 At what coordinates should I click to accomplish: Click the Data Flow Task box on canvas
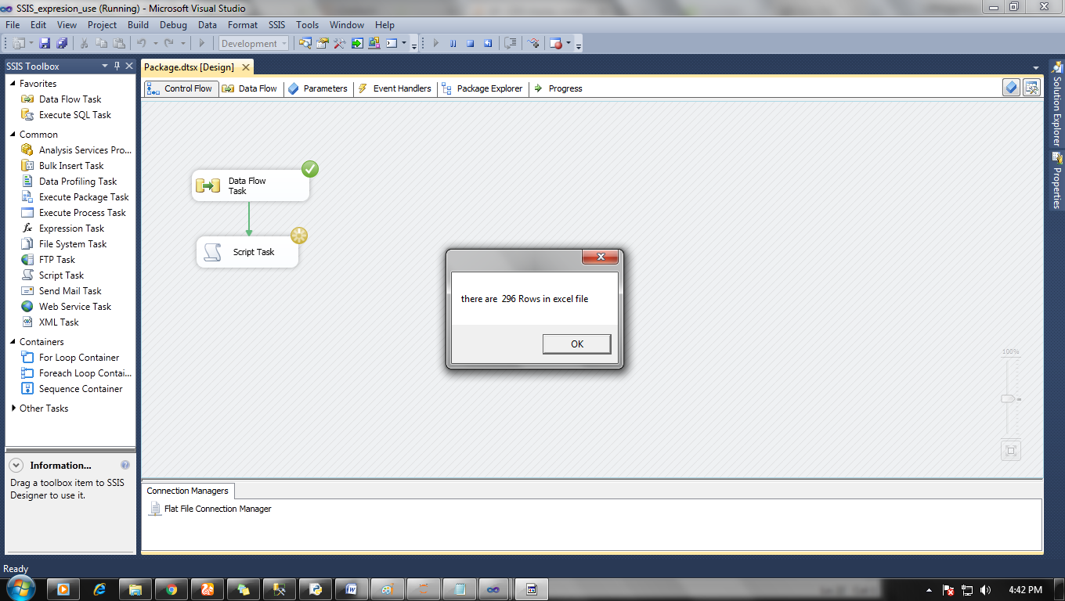click(251, 185)
